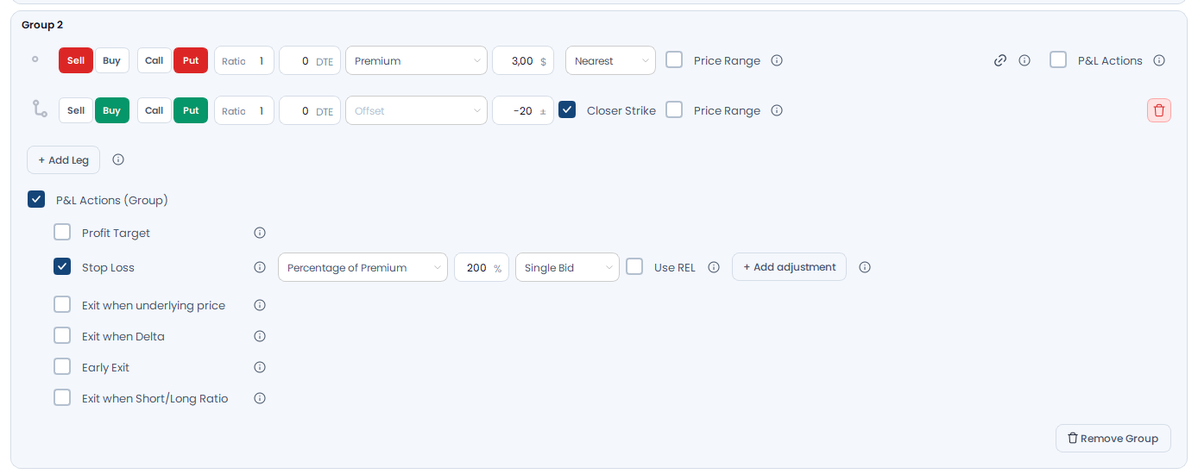Click info icon after Add adjustment button
Viewport: 1198px width, 474px height.
[x=865, y=267]
